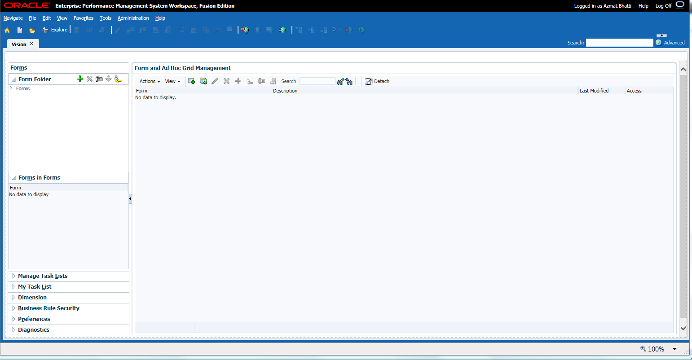The height and width of the screenshot is (360, 692).
Task: Click the scrollbar down arrow on the right
Action: point(683,328)
